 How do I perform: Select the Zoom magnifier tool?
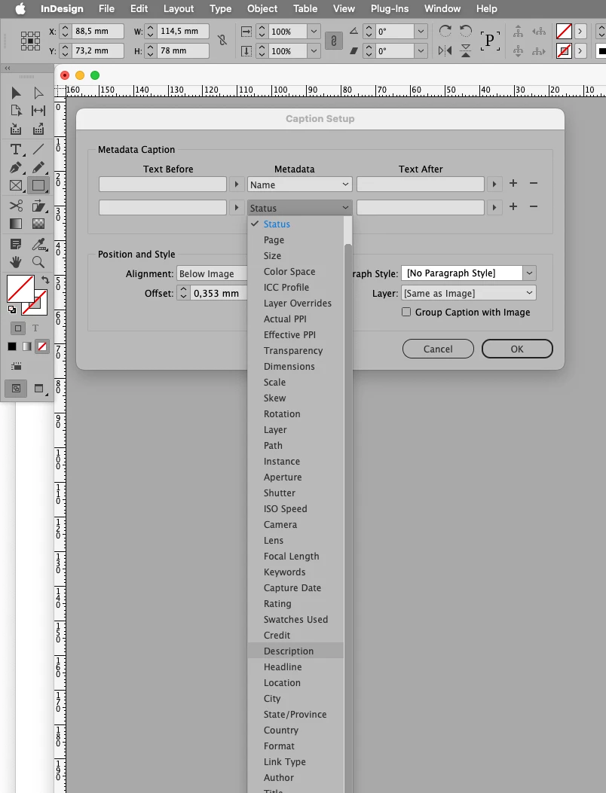(x=38, y=262)
